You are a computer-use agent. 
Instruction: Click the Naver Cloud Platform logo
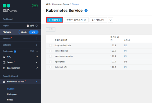click(10, 8)
